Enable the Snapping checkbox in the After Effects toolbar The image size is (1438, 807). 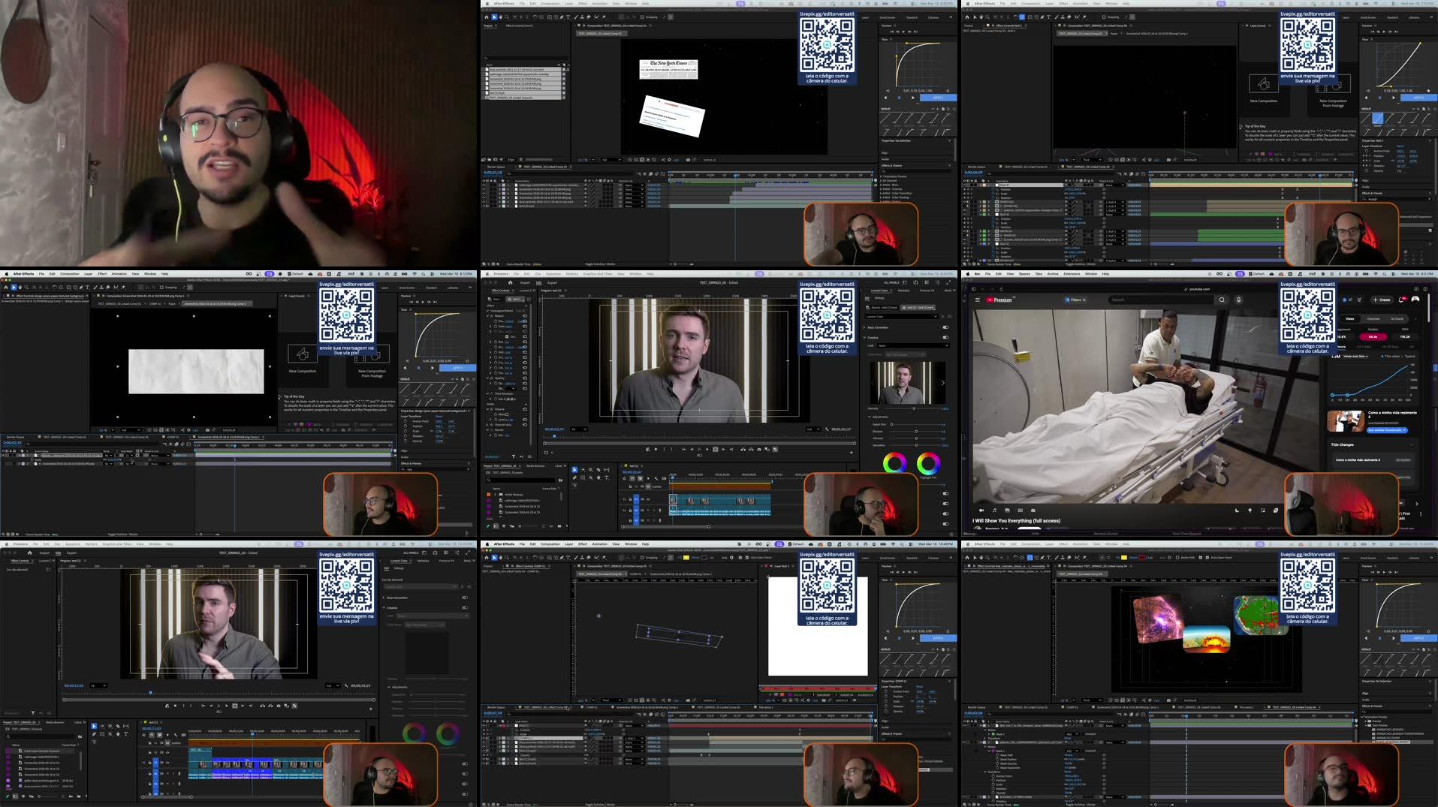pyautogui.click(x=642, y=17)
